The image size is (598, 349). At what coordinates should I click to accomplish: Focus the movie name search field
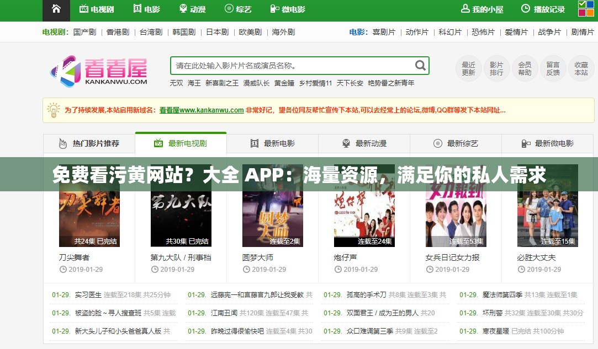(300, 66)
